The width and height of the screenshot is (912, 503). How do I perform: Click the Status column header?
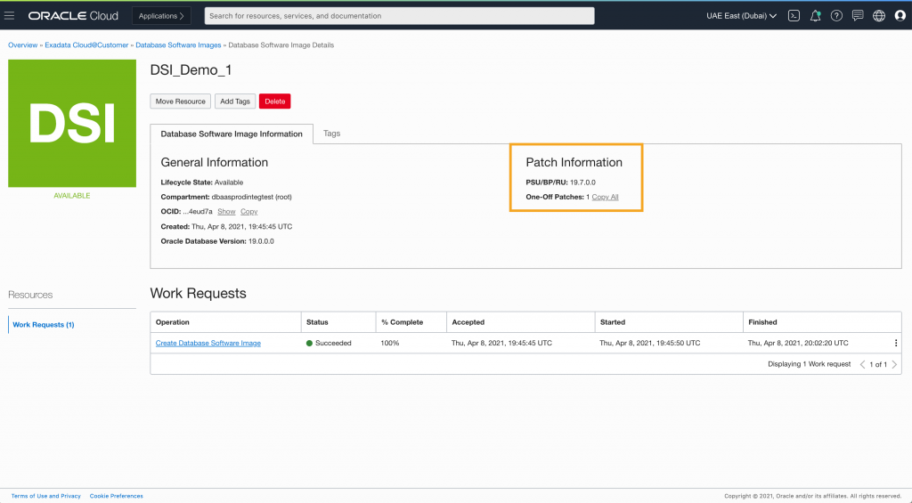(x=338, y=322)
